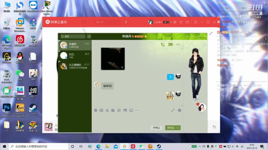Open the Windows Start menu
The height and width of the screenshot is (150, 268).
(x=4, y=146)
